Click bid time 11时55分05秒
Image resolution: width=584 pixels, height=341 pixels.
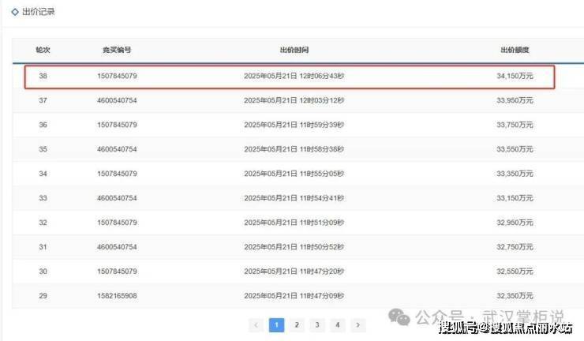[x=322, y=174]
